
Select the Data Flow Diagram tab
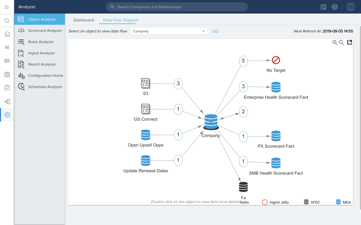pos(121,20)
